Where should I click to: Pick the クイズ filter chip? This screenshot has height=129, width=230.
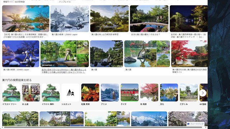tap(129, 95)
